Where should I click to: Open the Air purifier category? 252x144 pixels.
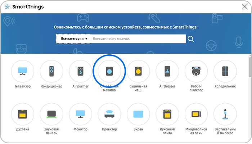(80, 71)
